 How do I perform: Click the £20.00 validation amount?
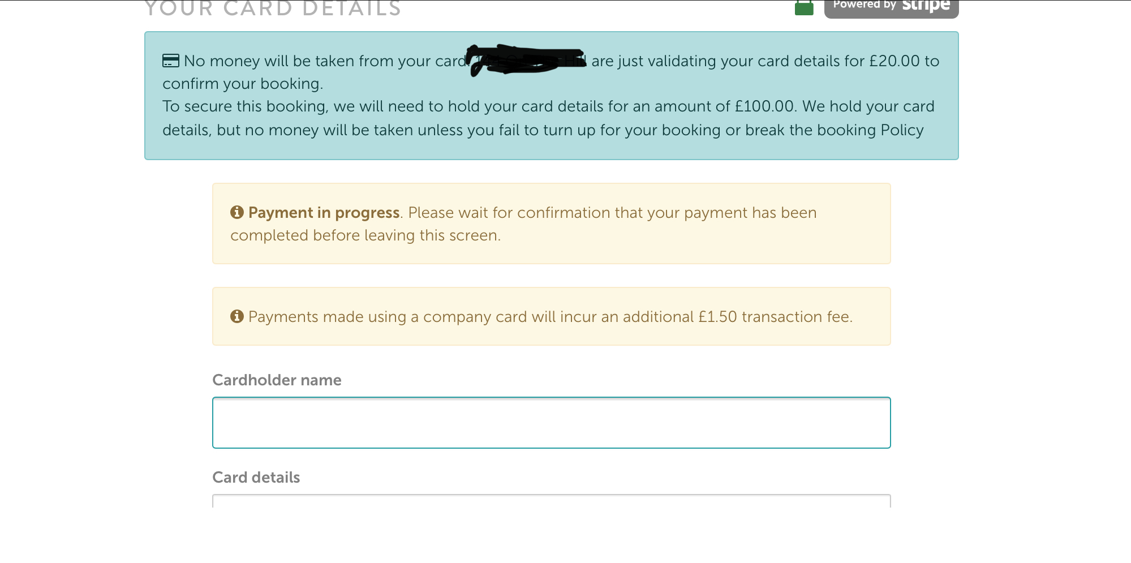pyautogui.click(x=895, y=61)
